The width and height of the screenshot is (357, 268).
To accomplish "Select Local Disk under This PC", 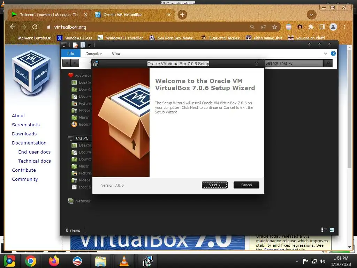I will tap(82, 187).
